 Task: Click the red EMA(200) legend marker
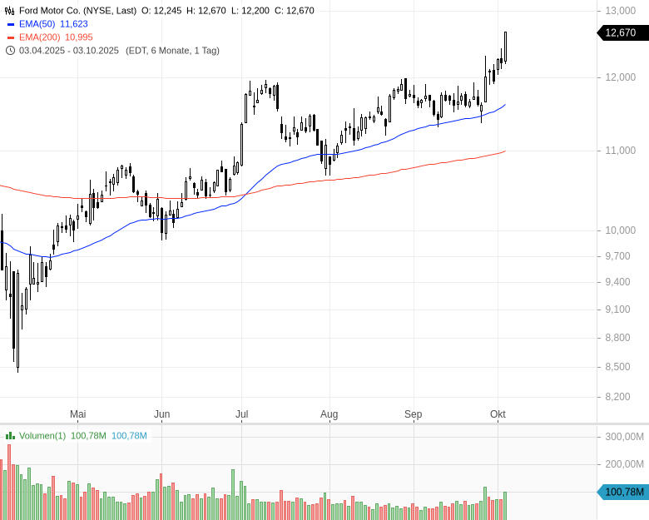coord(10,37)
